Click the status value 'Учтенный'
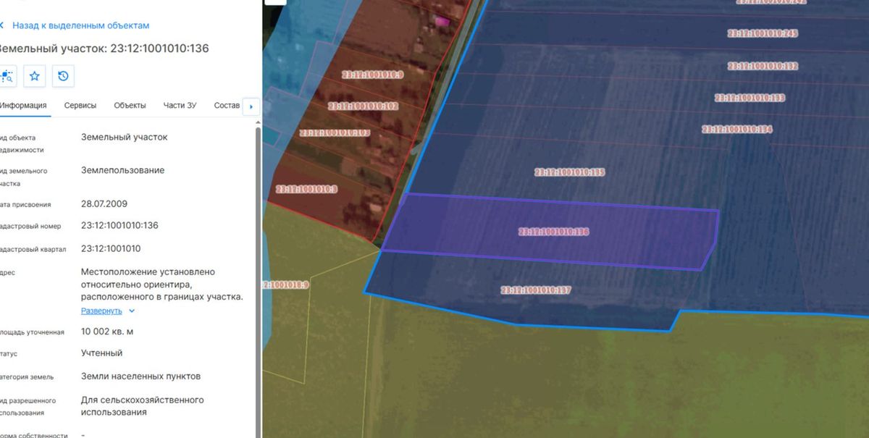869x438 pixels. click(x=101, y=353)
